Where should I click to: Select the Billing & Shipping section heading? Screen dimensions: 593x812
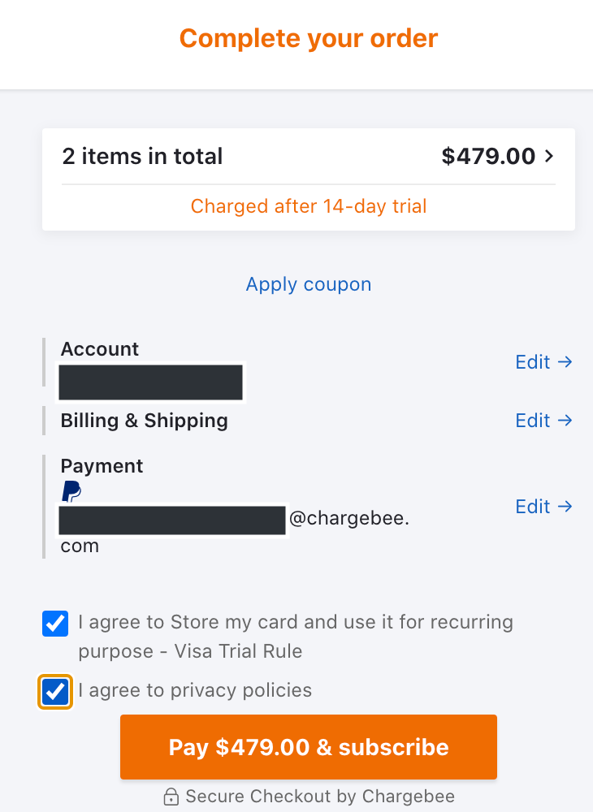(x=144, y=421)
